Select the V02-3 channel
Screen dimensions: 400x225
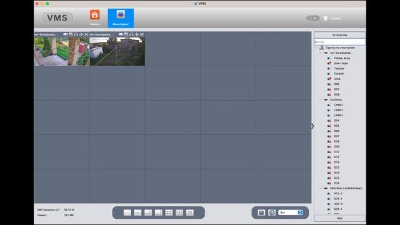[338, 204]
